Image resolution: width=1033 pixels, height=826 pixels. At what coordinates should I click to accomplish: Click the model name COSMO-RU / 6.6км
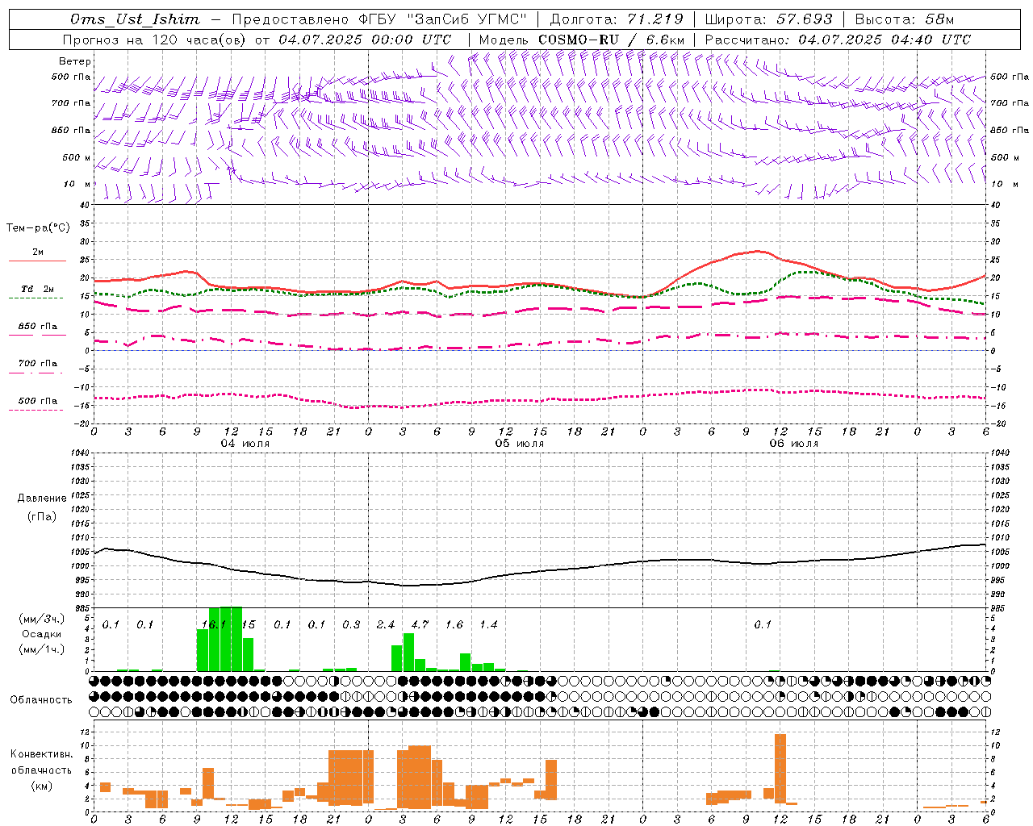[612, 40]
